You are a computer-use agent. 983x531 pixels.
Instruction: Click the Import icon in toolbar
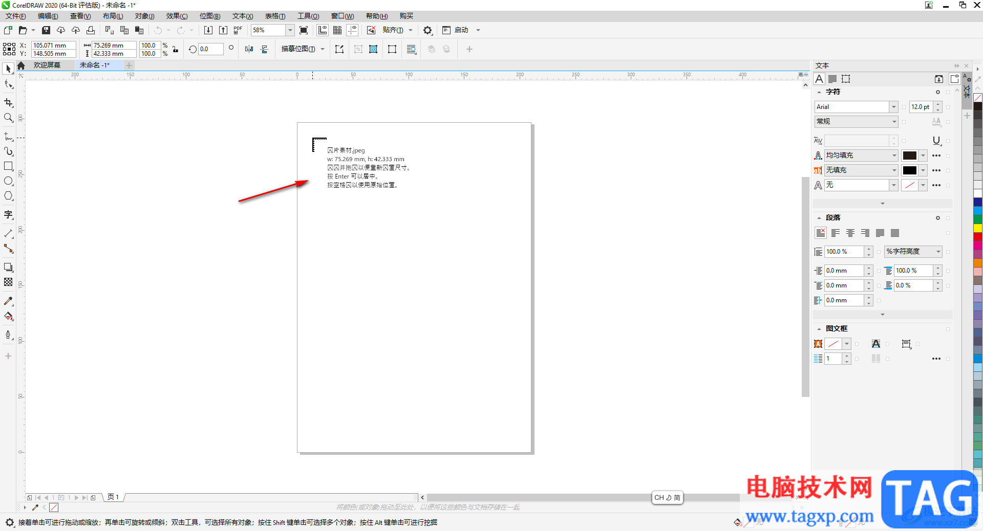tap(208, 30)
